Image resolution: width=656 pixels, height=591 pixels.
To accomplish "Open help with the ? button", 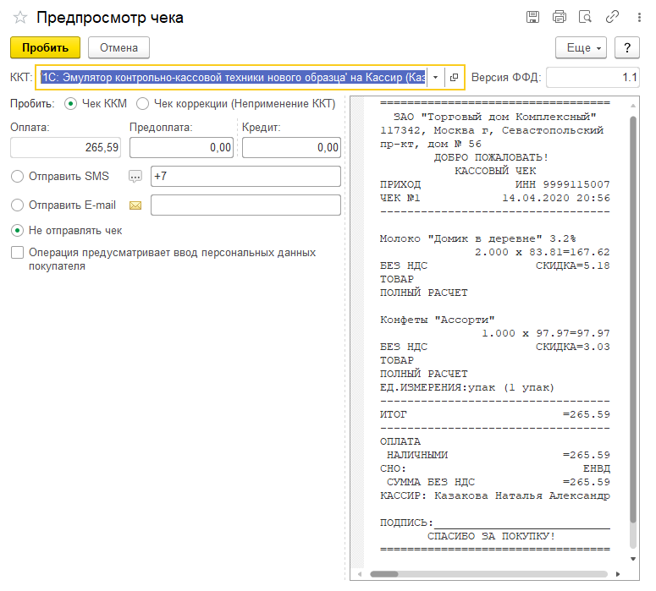I will (x=626, y=47).
